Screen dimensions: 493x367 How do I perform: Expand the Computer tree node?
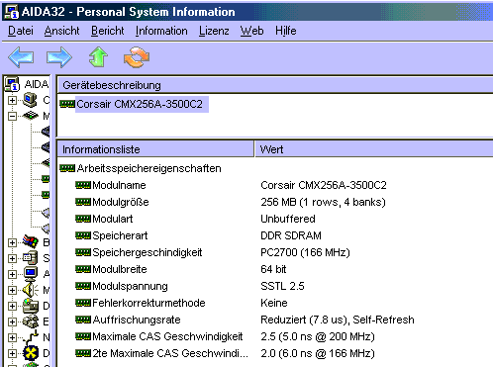12,100
